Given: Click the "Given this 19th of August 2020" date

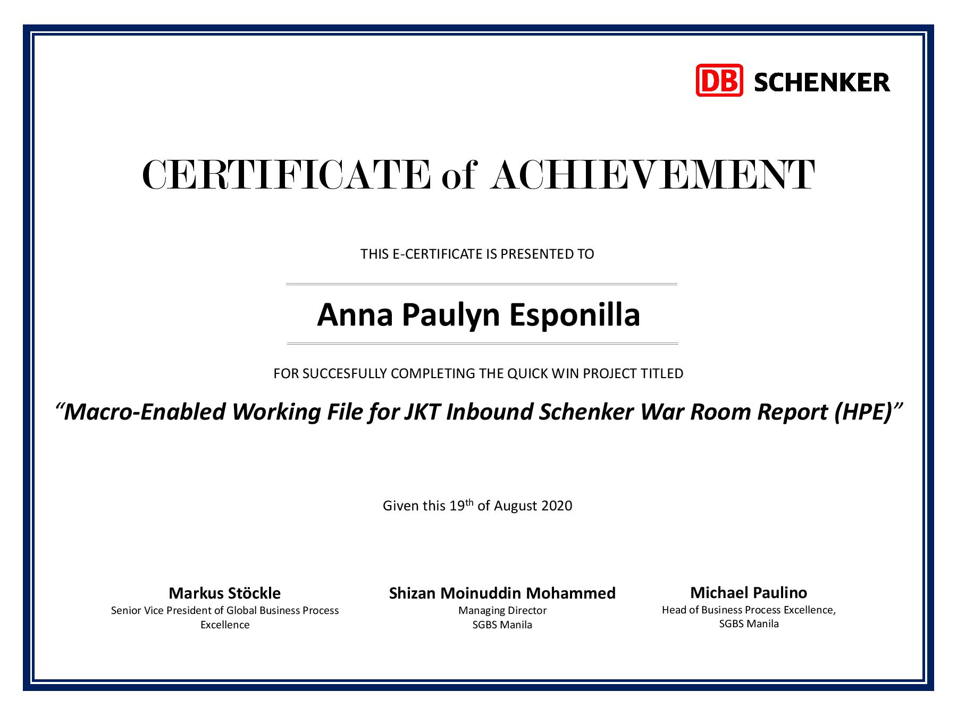Looking at the screenshot, I should (477, 505).
